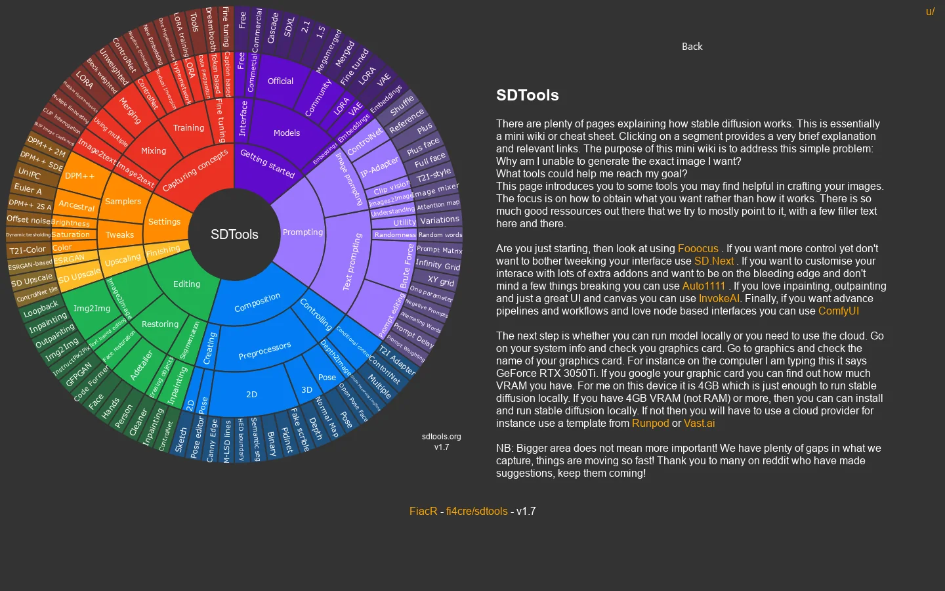Open the Loopback segment
Screen dimensions: 945x591
coord(41,309)
